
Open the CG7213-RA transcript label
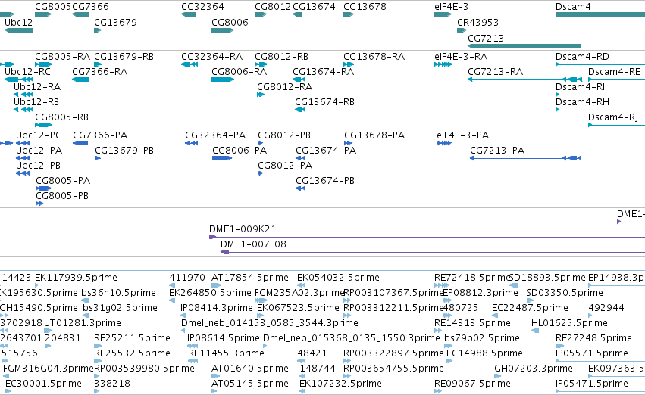tap(495, 71)
